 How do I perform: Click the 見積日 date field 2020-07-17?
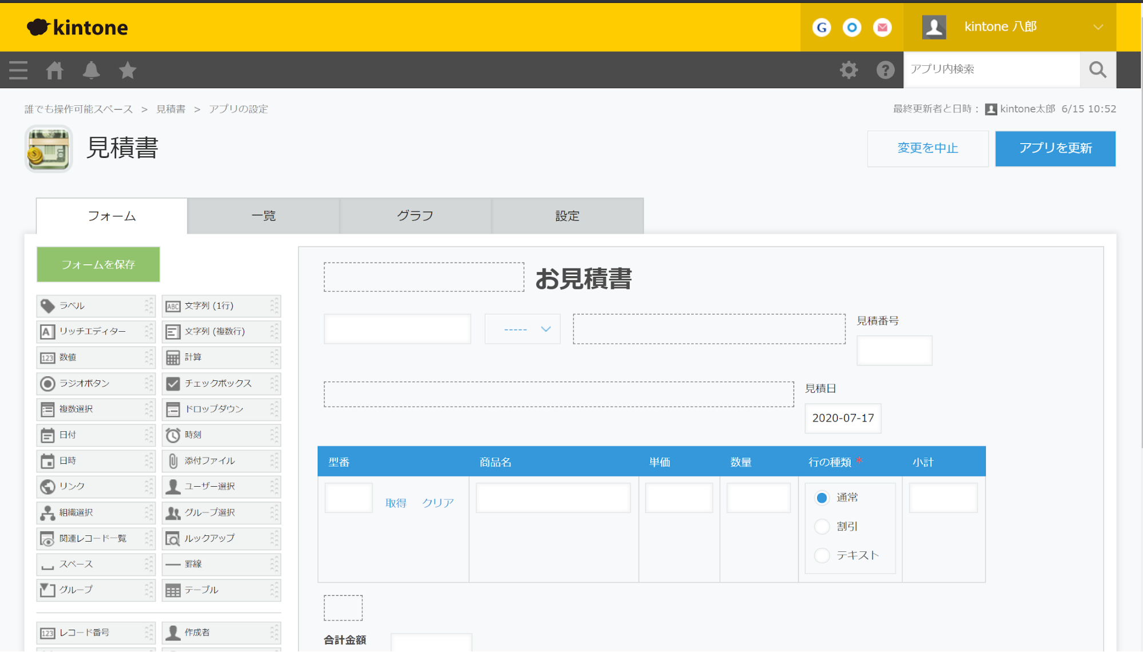843,418
